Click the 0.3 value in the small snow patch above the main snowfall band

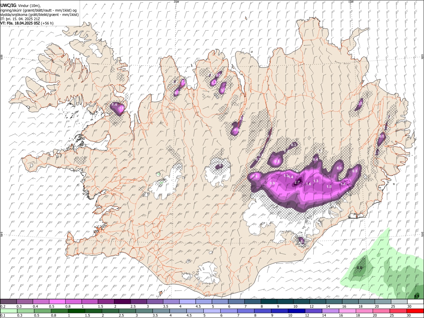pos(293,145)
